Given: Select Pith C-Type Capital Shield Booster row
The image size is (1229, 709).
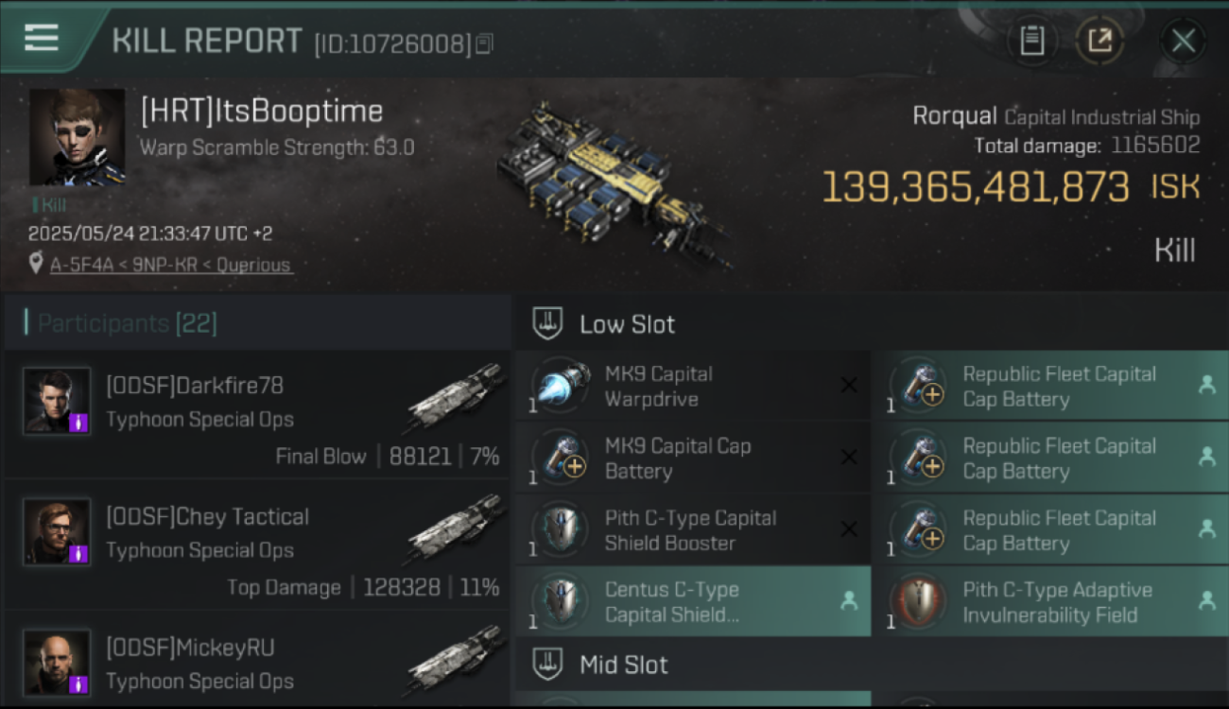Looking at the screenshot, I should coord(693,529).
